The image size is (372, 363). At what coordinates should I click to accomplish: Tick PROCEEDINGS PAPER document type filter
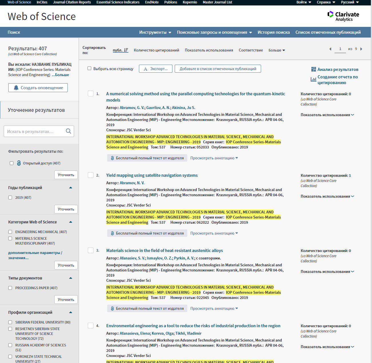(x=10, y=288)
